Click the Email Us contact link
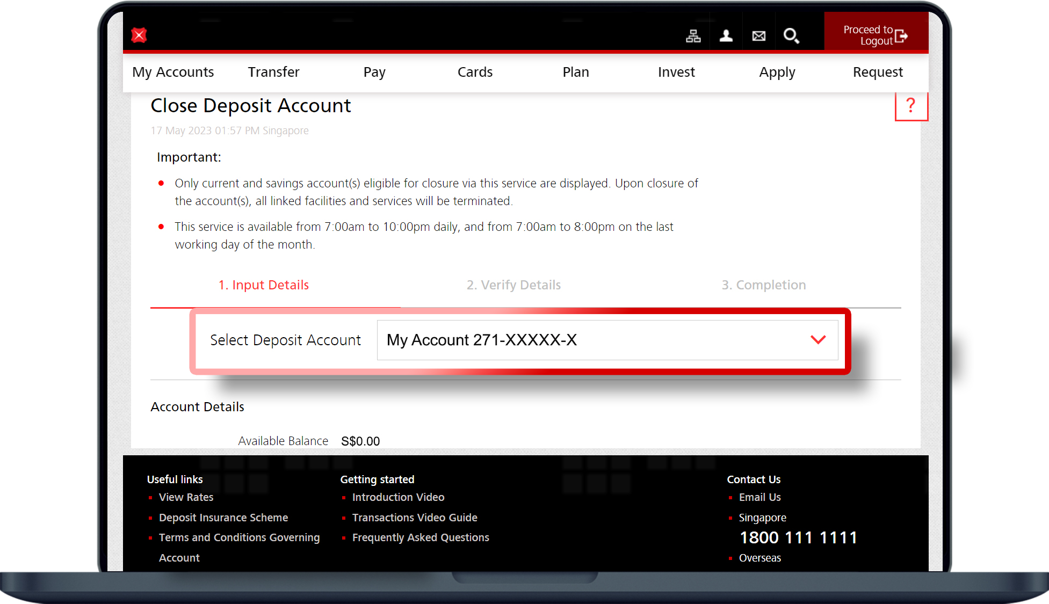 (x=759, y=497)
